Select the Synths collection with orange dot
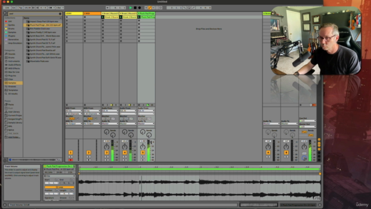Viewport: 371px width, 209px height. (12, 25)
